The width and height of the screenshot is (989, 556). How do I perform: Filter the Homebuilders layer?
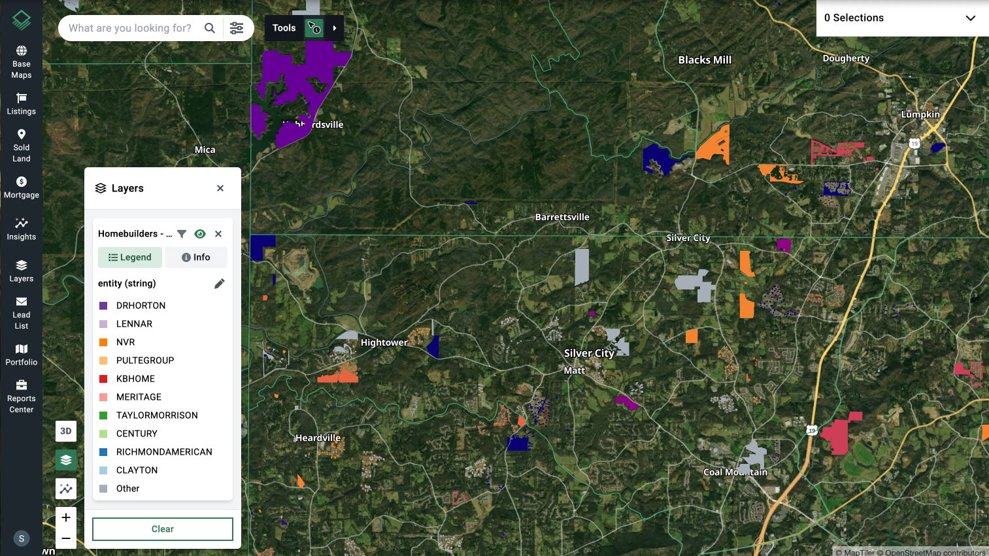point(182,234)
